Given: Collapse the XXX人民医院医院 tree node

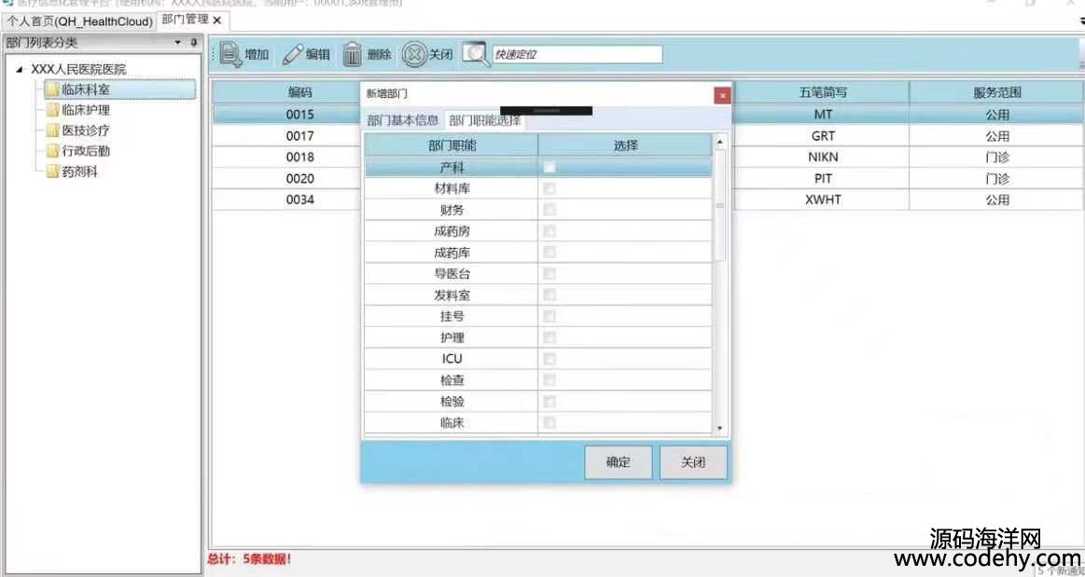Looking at the screenshot, I should coord(21,70).
